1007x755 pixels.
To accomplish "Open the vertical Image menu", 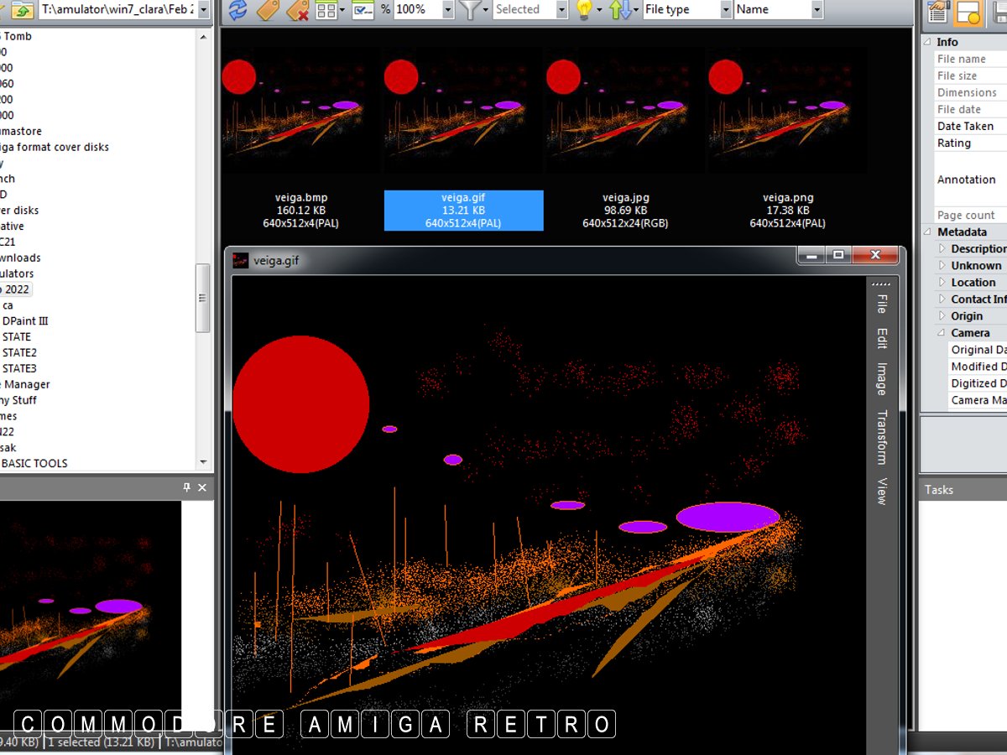I will (882, 378).
